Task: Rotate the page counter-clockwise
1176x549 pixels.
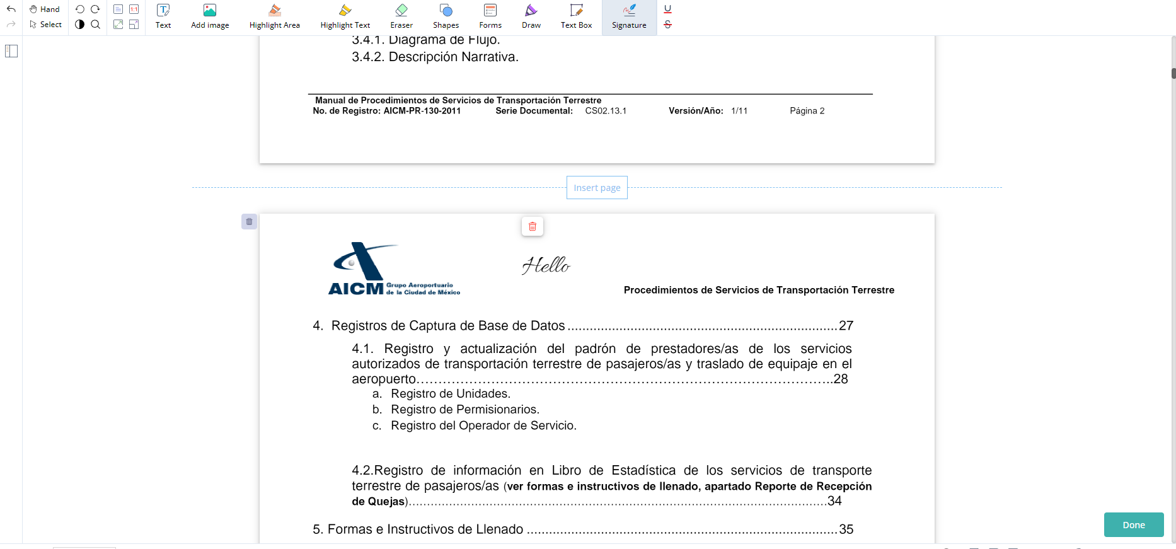Action: (x=79, y=9)
